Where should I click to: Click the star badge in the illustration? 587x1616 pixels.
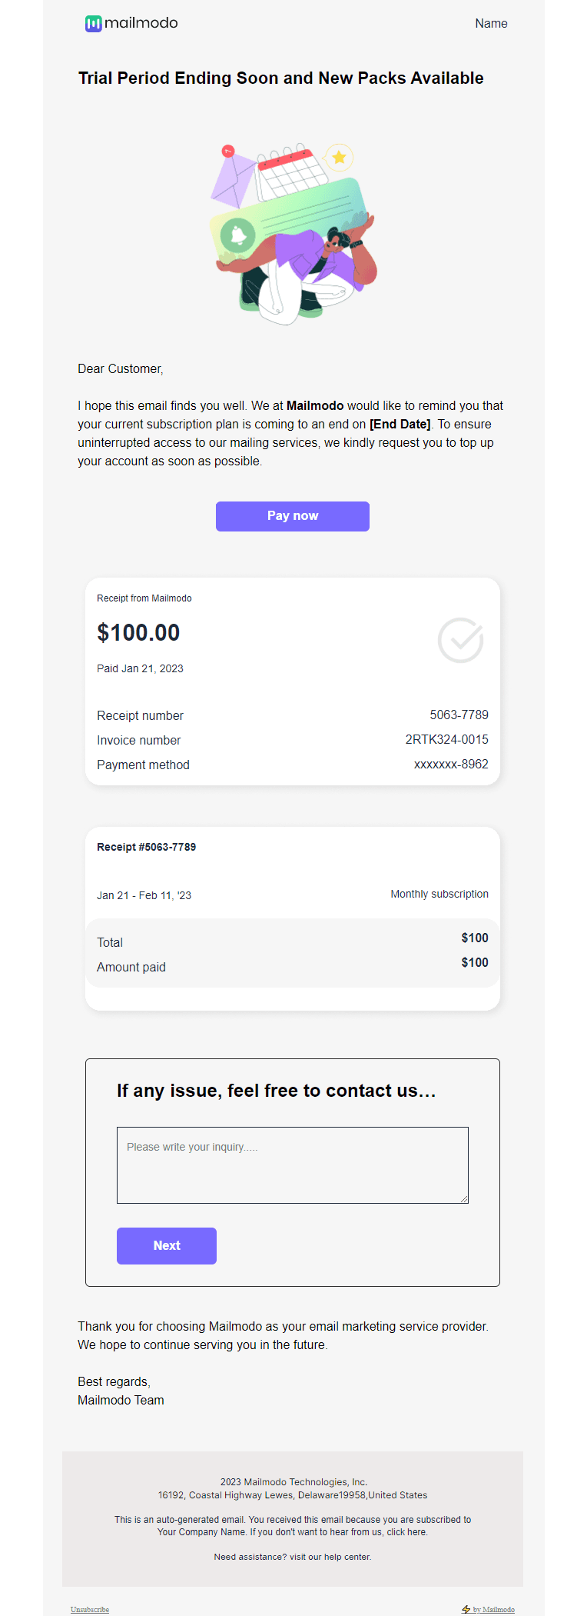tap(338, 158)
